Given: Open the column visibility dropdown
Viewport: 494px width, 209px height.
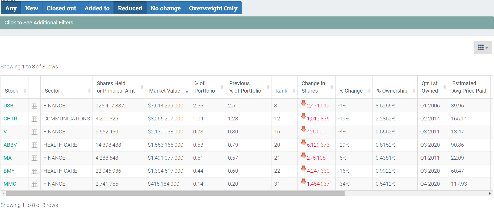Looking at the screenshot, I should tap(483, 48).
